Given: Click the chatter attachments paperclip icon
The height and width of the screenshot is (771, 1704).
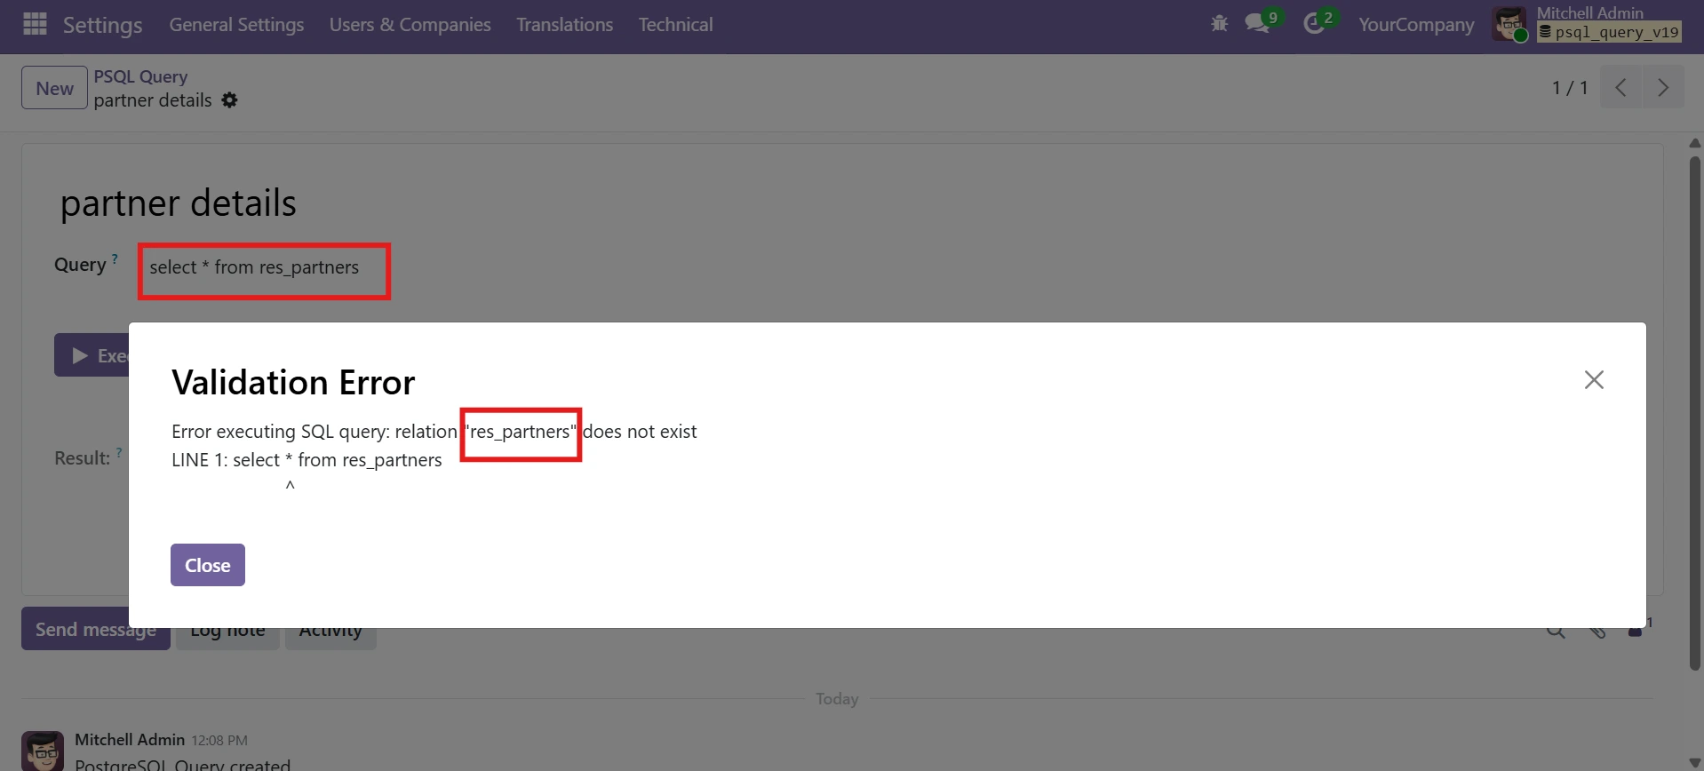Looking at the screenshot, I should coord(1597,631).
